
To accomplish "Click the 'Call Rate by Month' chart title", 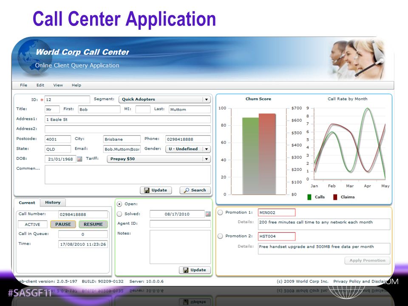I will [347, 99].
